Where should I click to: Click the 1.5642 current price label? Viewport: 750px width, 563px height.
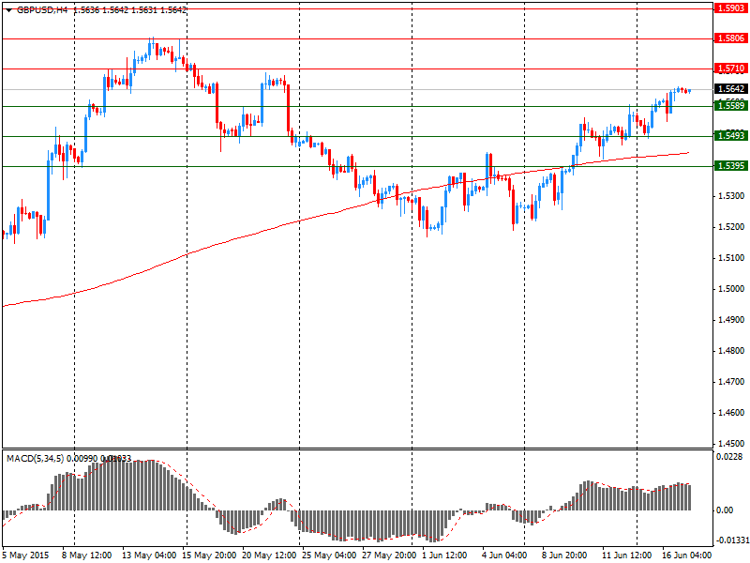[x=731, y=89]
